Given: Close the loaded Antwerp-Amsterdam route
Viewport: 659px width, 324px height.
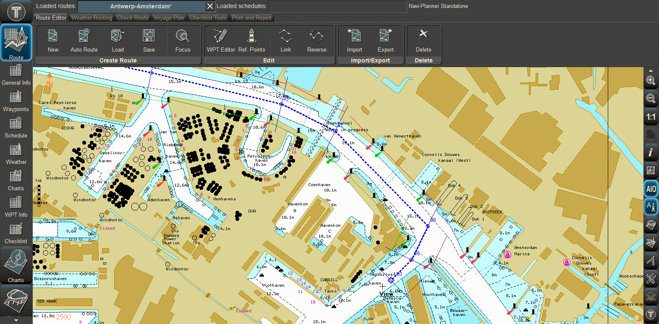Looking at the screenshot, I should pos(210,6).
